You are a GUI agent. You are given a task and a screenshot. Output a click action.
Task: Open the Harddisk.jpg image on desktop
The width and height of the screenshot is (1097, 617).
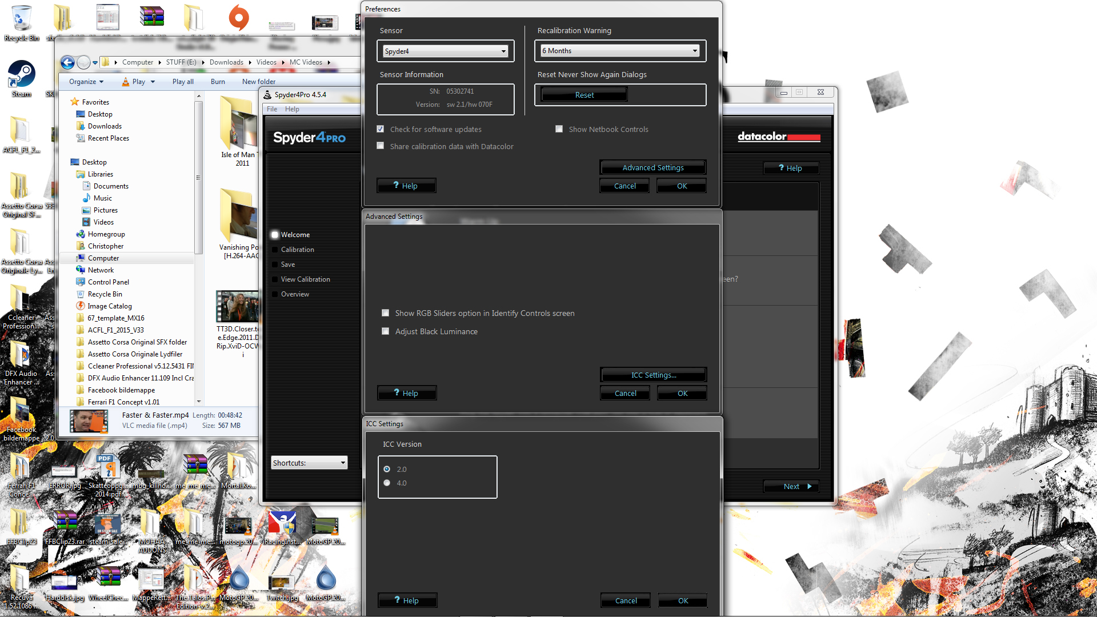pyautogui.click(x=64, y=587)
